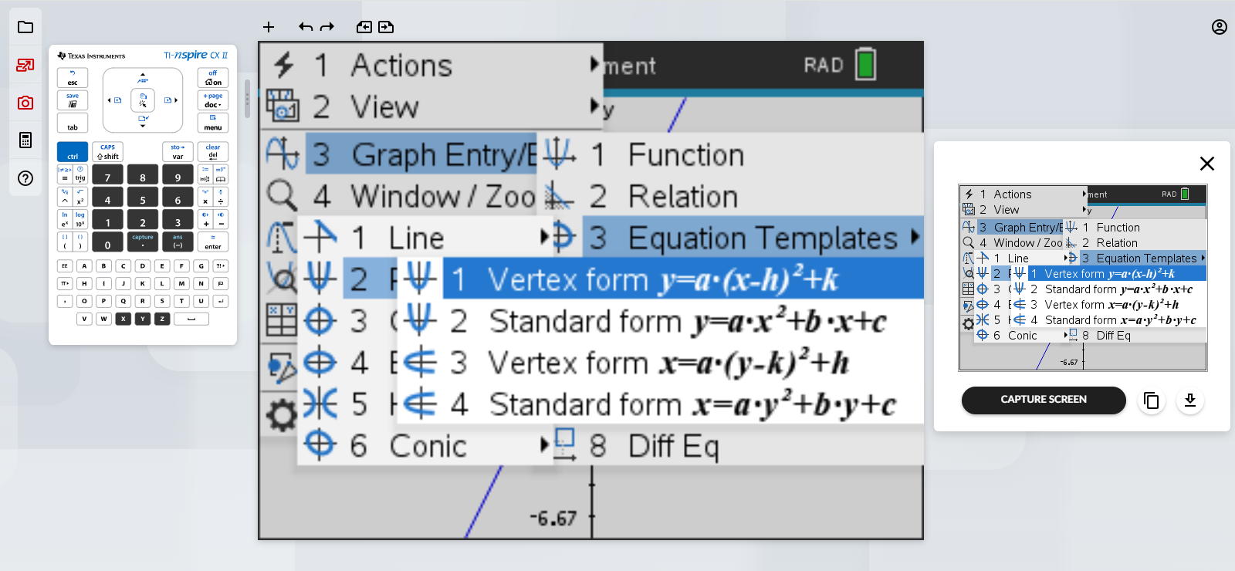Toggle the blue ctrl key on keypad
This screenshot has width=1235, height=571.
pos(73,152)
